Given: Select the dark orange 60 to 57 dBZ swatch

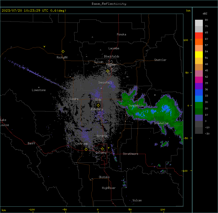Looking at the screenshot, I should (x=199, y=42).
